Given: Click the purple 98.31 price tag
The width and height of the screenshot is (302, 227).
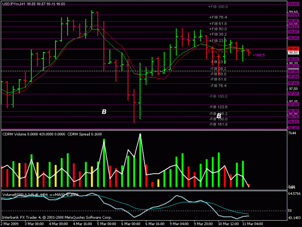Looking at the screenshot, I should tap(293, 59).
